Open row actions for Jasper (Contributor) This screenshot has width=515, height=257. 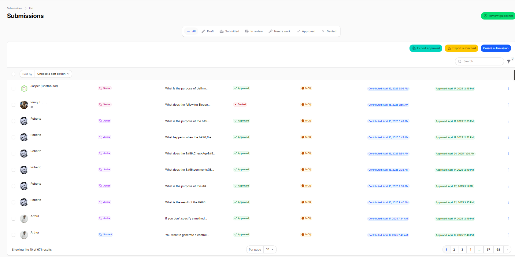pos(509,89)
